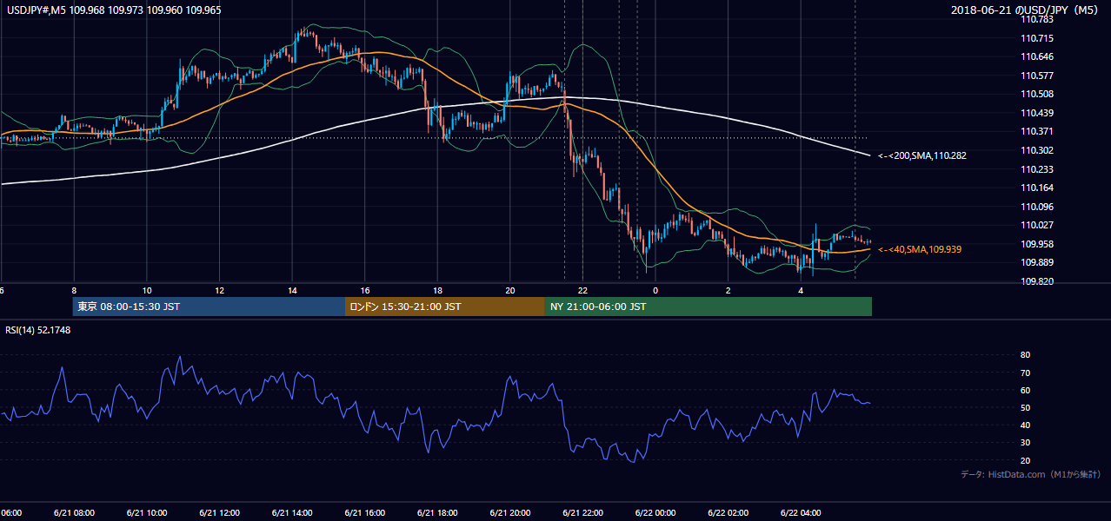Screen dimensions: 1111x521
Task: Click the 6/21 18:00 bottom time label
Action: (437, 512)
